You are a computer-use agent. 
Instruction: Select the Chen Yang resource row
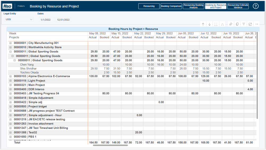pyautogui.click(x=27, y=65)
